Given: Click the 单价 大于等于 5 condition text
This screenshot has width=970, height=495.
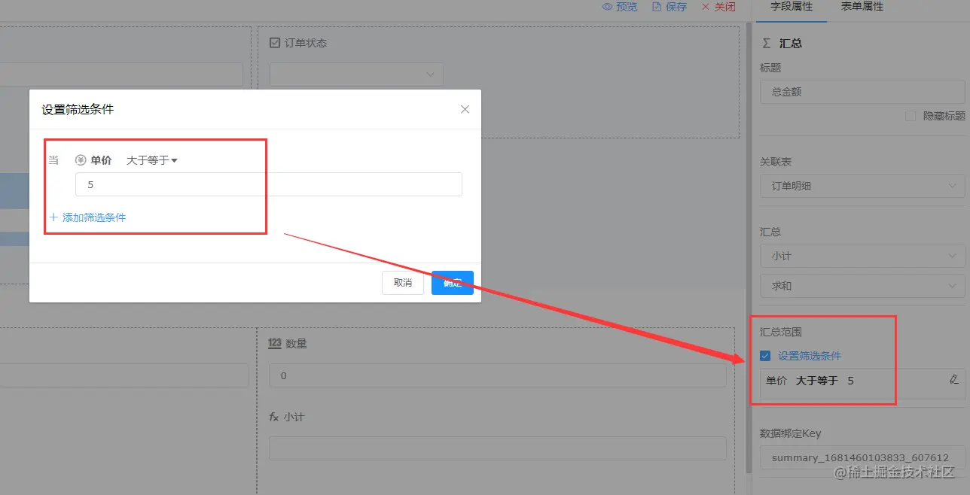Looking at the screenshot, I should (x=810, y=381).
